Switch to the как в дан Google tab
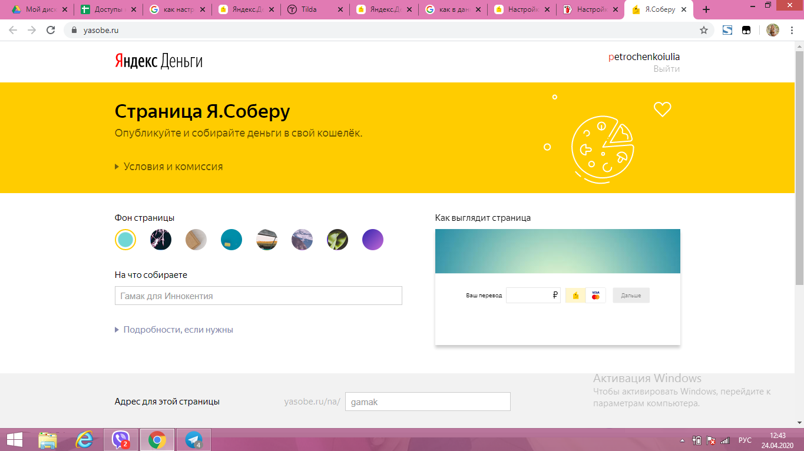Screen dimensions: 804x451 (x=452, y=9)
